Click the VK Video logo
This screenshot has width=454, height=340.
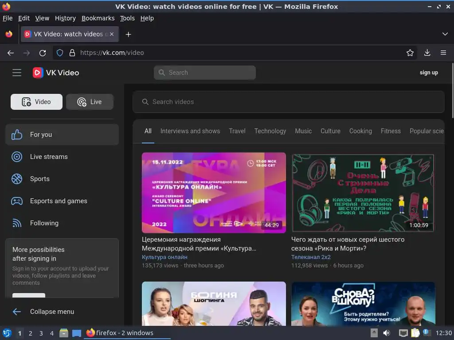pos(56,73)
